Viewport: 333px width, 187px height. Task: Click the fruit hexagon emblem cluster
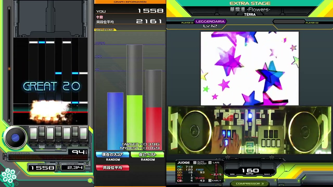coord(9,176)
